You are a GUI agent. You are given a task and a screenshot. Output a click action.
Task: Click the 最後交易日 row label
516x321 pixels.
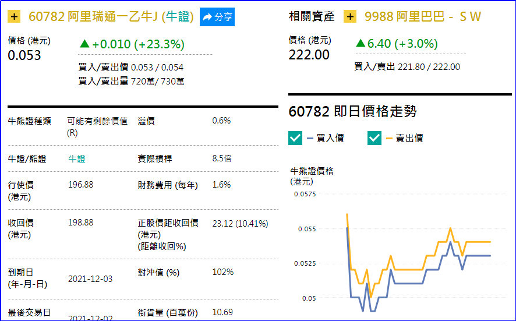29,312
